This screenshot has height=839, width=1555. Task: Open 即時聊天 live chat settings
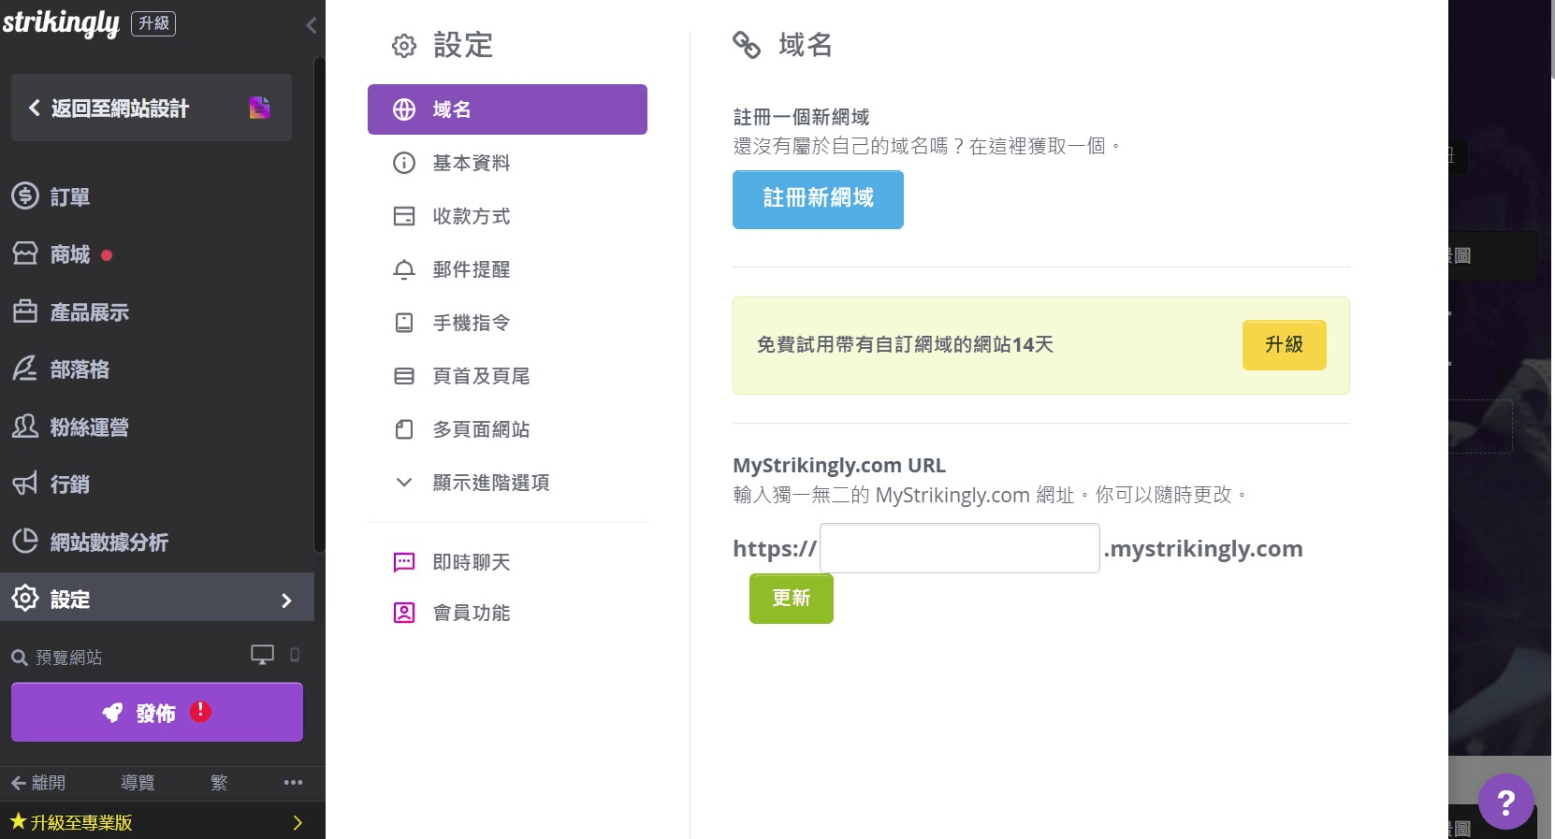coord(471,562)
